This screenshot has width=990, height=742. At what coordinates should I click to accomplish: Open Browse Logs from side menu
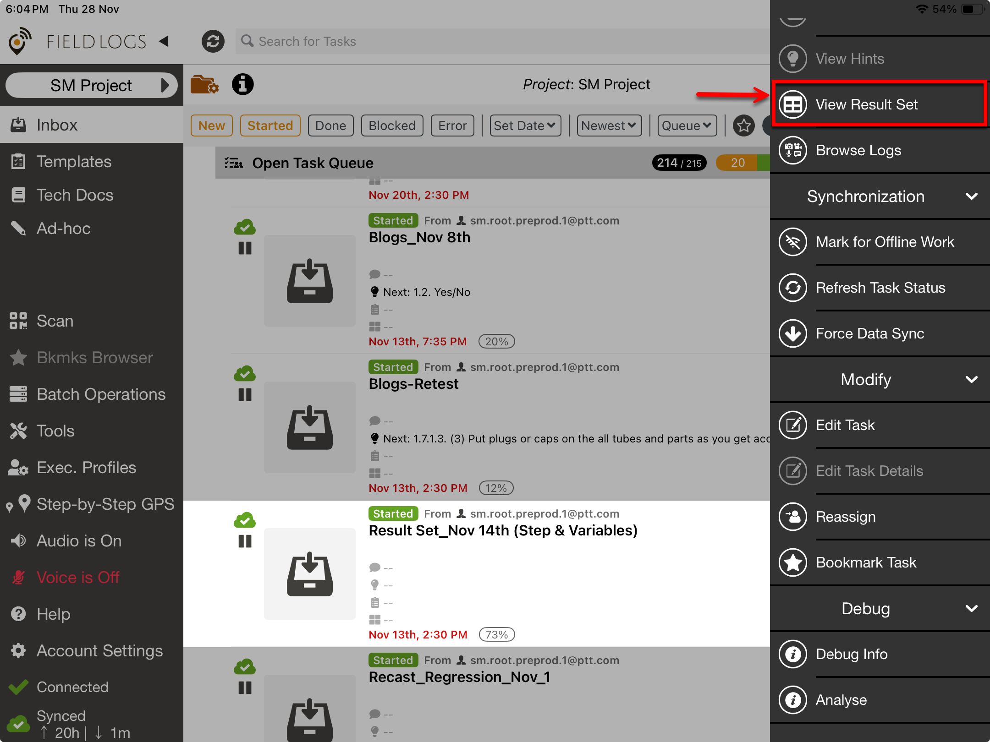point(858,150)
